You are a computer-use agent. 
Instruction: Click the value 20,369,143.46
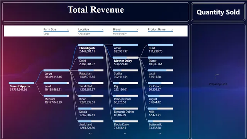point(53,77)
